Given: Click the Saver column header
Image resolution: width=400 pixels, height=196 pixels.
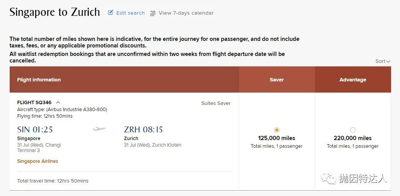Looking at the screenshot, I should tap(277, 79).
